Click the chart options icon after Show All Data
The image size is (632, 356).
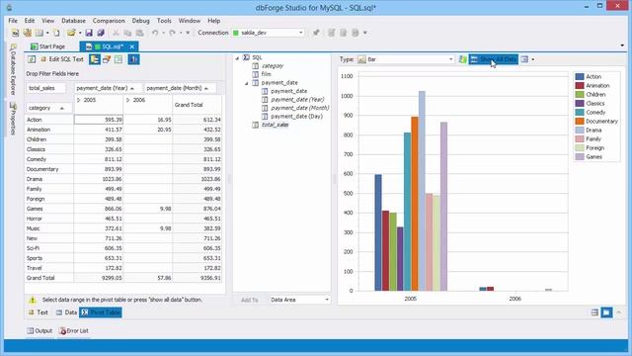[524, 59]
